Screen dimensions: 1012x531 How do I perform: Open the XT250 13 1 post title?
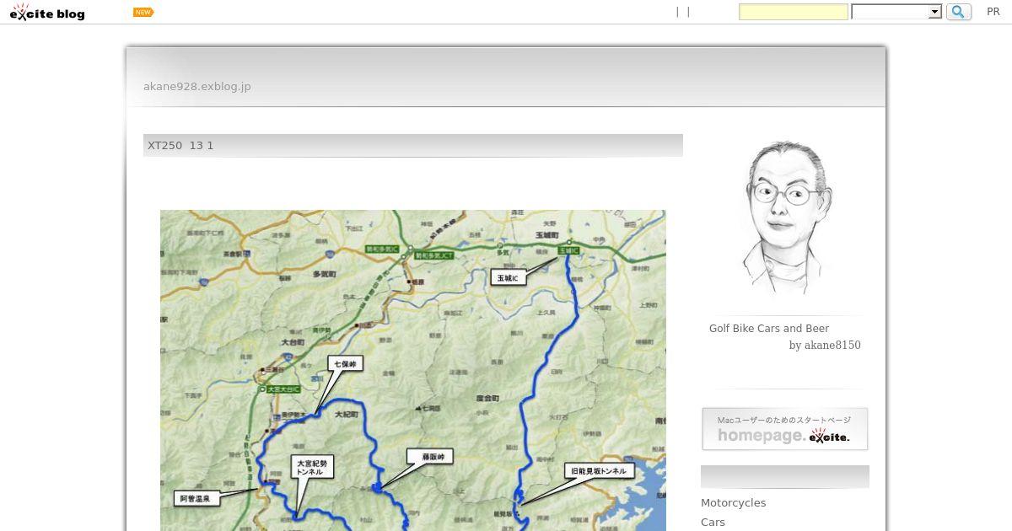pyautogui.click(x=180, y=145)
